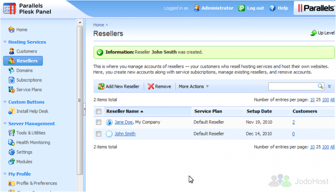Viewport: 336px width, 192px height.
Task: Click Jane Doe's customers count 2
Action: click(x=293, y=122)
